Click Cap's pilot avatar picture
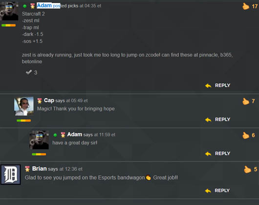The image size is (259, 205). (x=24, y=106)
